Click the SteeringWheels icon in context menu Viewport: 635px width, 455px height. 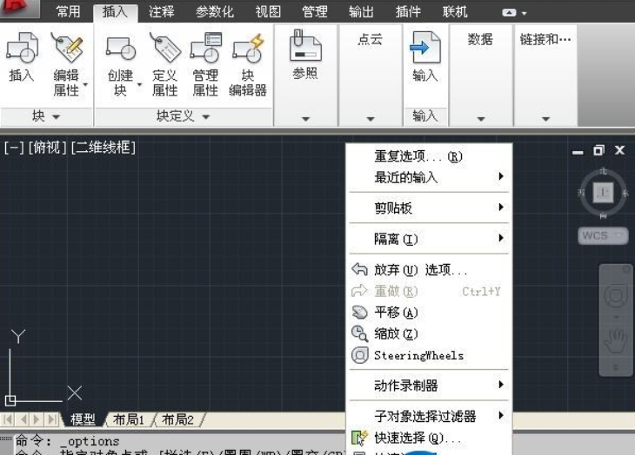(359, 355)
